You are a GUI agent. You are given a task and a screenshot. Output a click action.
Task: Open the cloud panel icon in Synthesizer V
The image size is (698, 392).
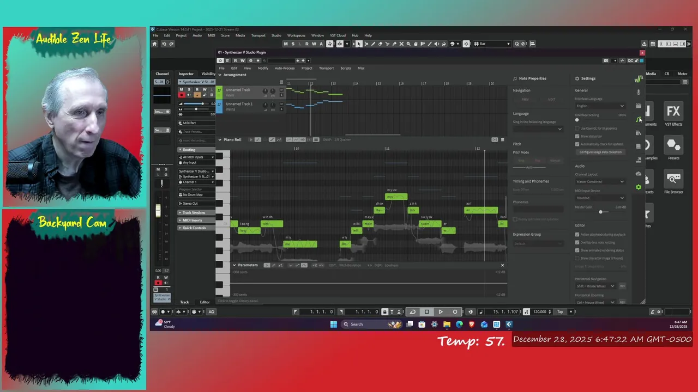click(x=639, y=174)
